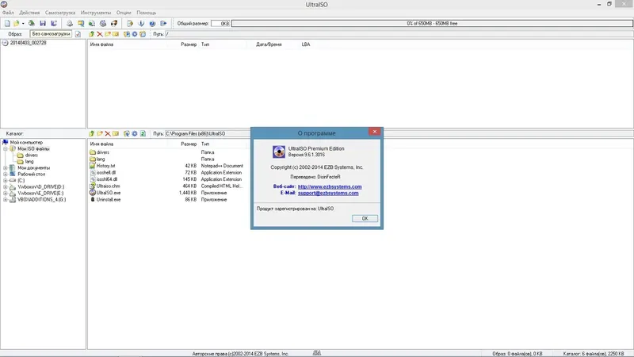Select the drivers folder in the catalog tree
This screenshot has width=634, height=357.
click(31, 155)
